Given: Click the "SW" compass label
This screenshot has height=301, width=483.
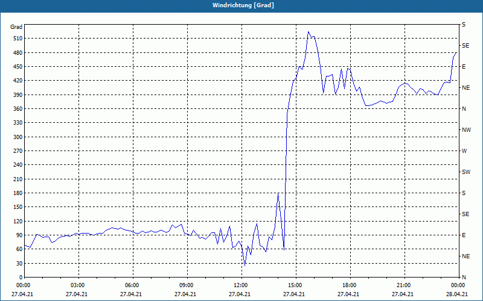Looking at the screenshot, I should (466, 172).
